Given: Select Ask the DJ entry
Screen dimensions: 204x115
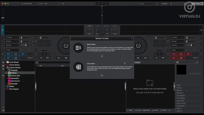Looking at the screenshot, I should 15,81.
